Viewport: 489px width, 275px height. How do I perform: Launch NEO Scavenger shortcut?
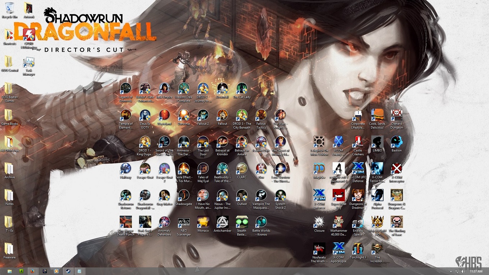pyautogui.click(x=184, y=226)
